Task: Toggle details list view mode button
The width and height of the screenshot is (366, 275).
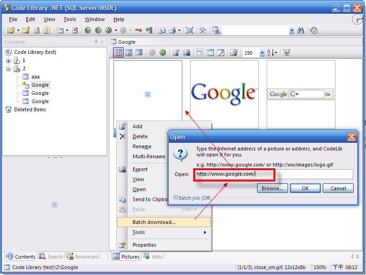Action: [x=139, y=52]
